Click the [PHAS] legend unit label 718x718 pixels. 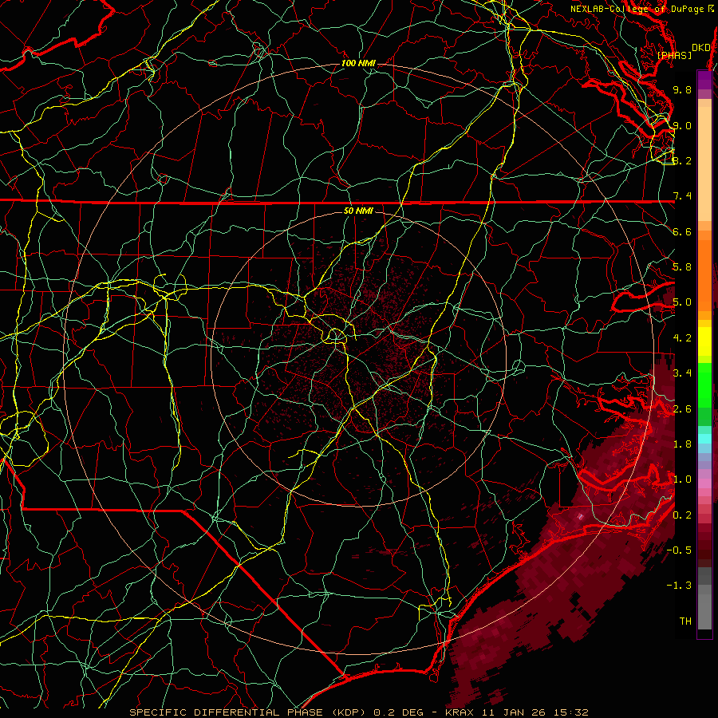click(674, 56)
